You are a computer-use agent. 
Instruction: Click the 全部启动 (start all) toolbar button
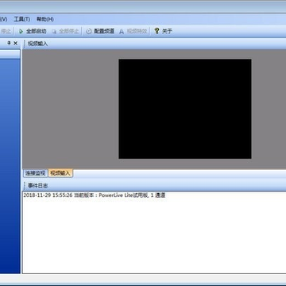point(33,31)
